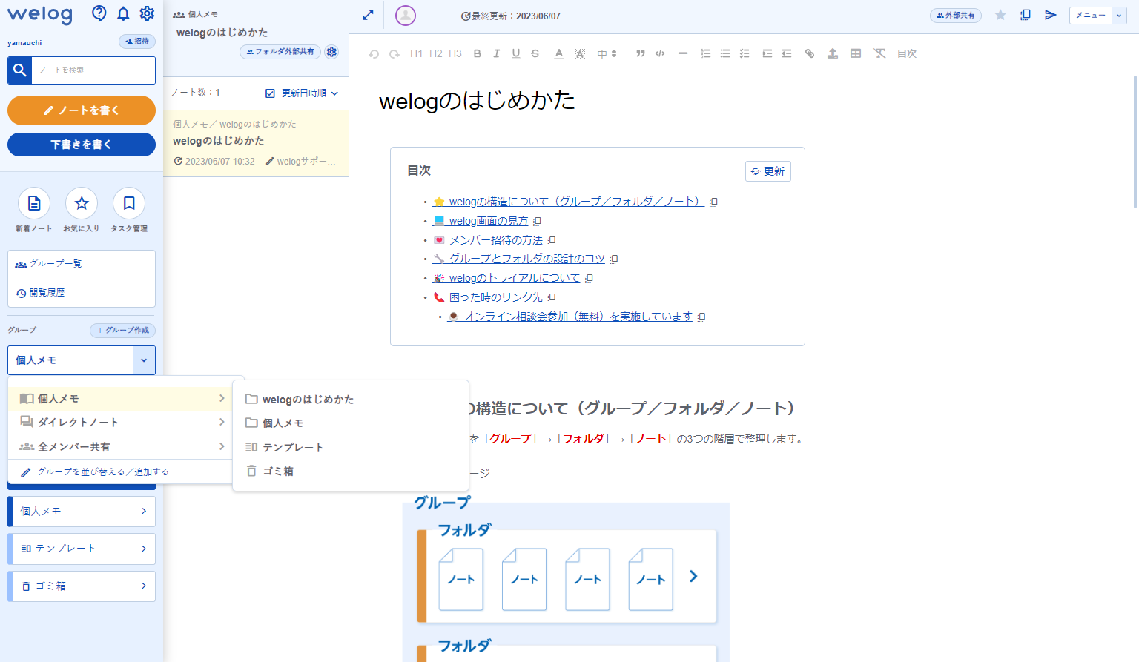The height and width of the screenshot is (662, 1139).
Task: Open 更新日時順 sort order dropdown arrow
Action: [x=334, y=93]
